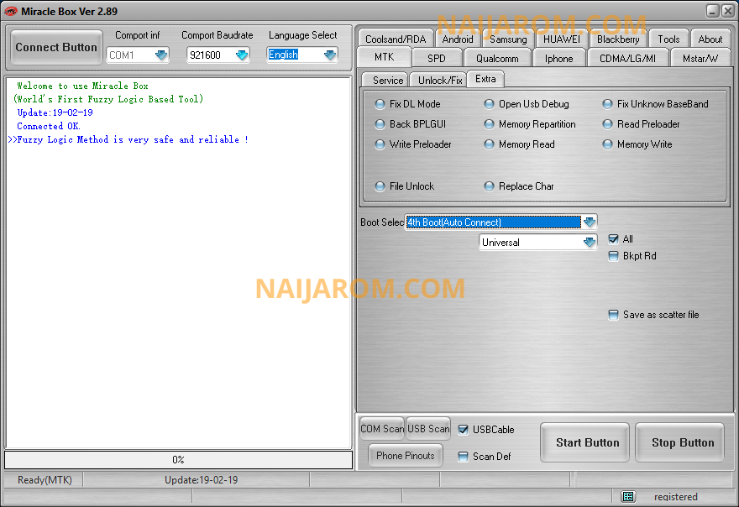Open the Iphone tab
Viewport: 739px width, 507px height.
click(x=559, y=59)
